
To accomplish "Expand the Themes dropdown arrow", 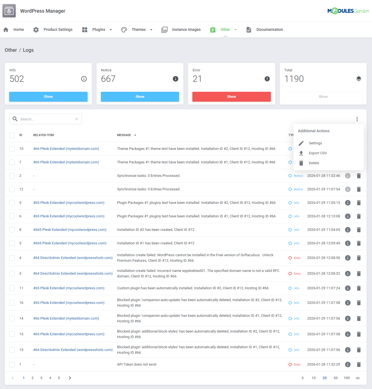I will pos(151,29).
